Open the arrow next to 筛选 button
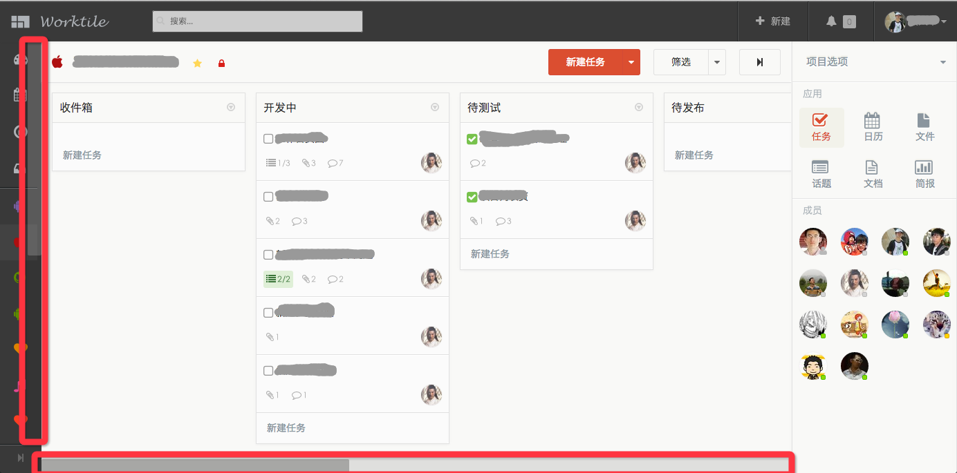957x473 pixels. coord(717,62)
